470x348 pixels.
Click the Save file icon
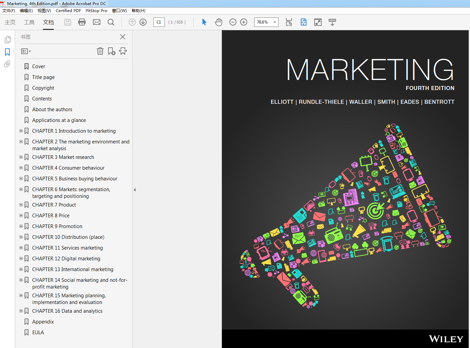click(68, 22)
